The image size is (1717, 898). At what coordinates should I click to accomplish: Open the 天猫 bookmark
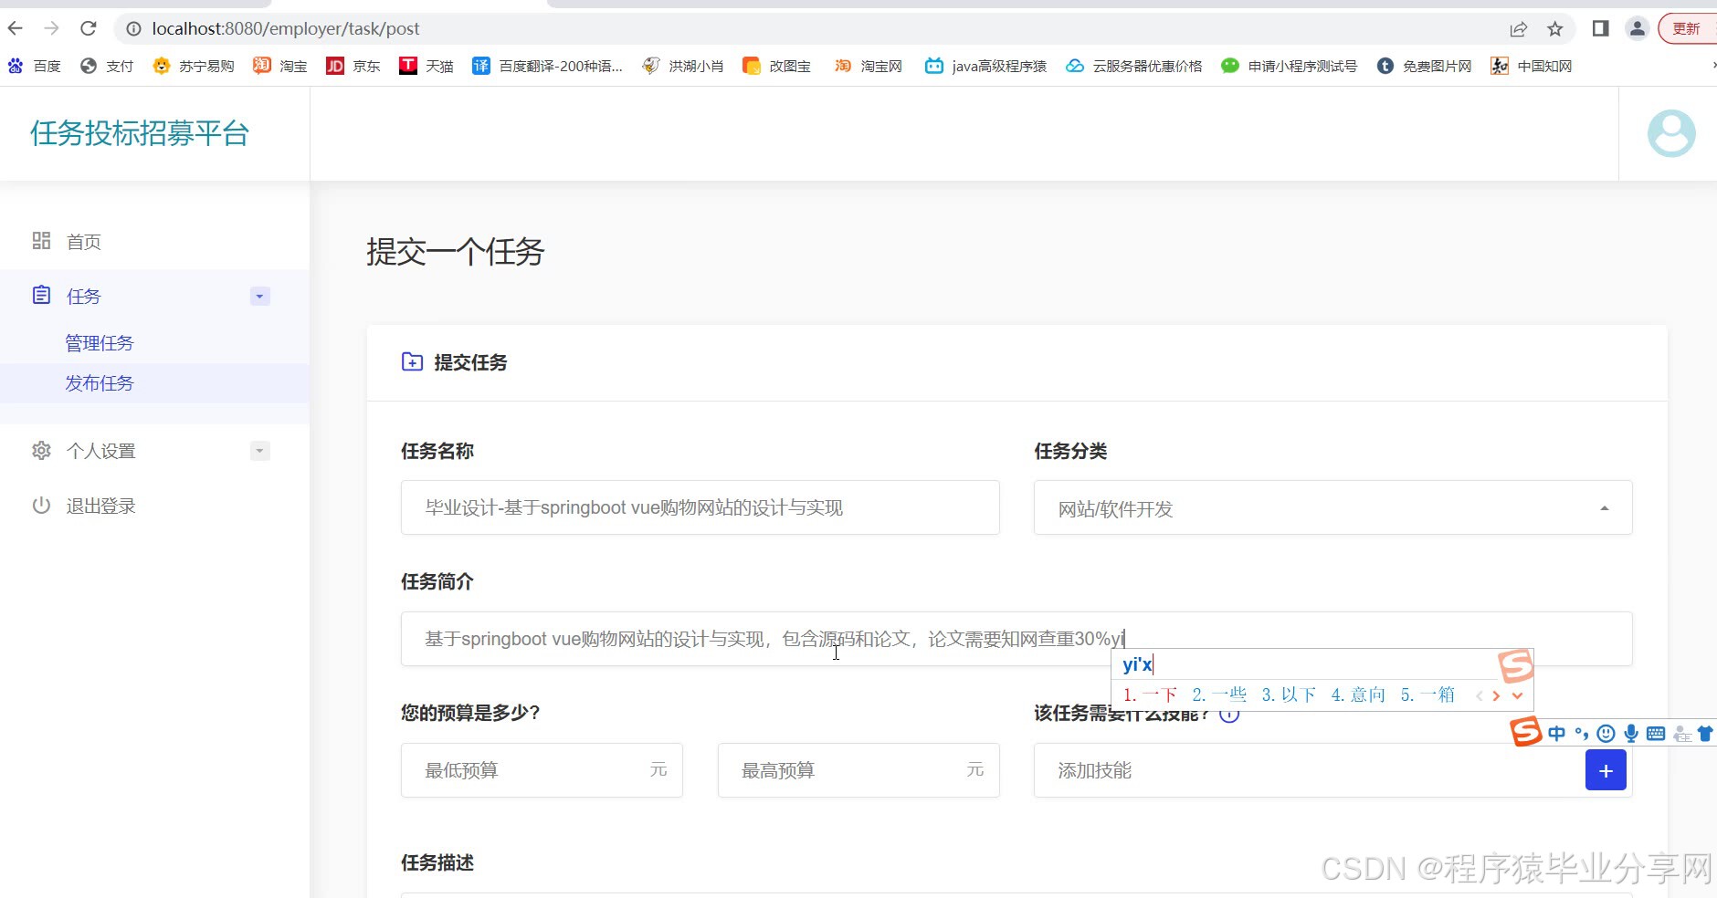click(427, 66)
